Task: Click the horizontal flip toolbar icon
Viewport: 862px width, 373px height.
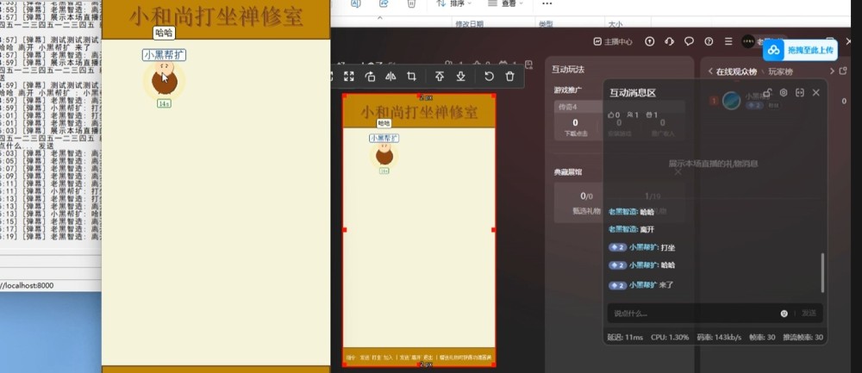Action: click(390, 77)
